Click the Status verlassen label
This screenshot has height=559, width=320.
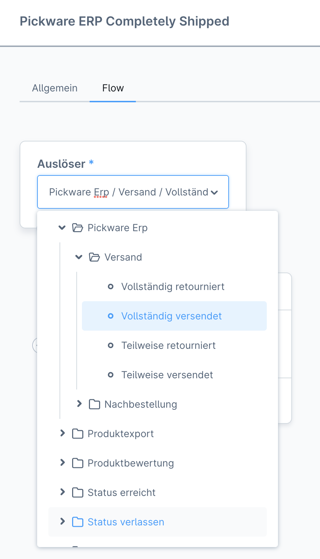tap(126, 522)
